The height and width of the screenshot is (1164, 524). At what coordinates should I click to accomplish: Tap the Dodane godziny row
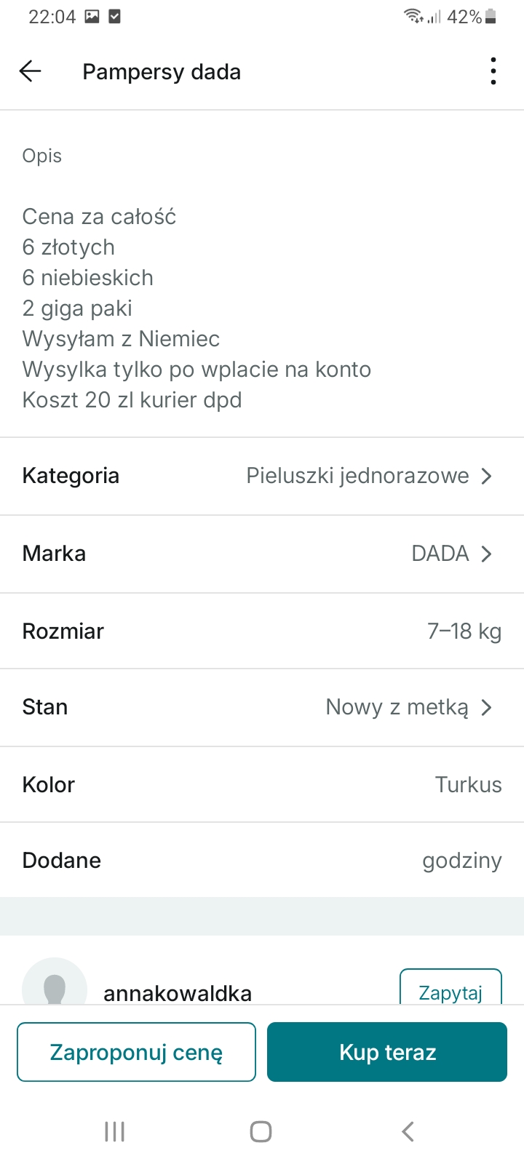[x=262, y=860]
